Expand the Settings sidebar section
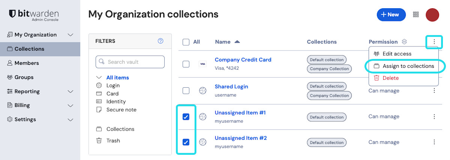The height and width of the screenshot is (160, 450). pos(70,120)
